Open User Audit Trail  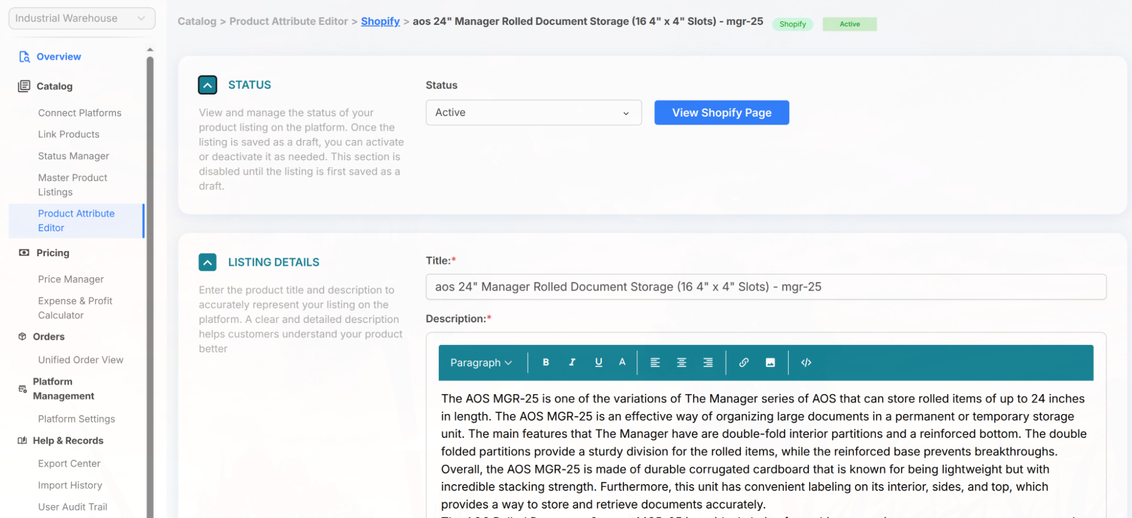(x=72, y=507)
